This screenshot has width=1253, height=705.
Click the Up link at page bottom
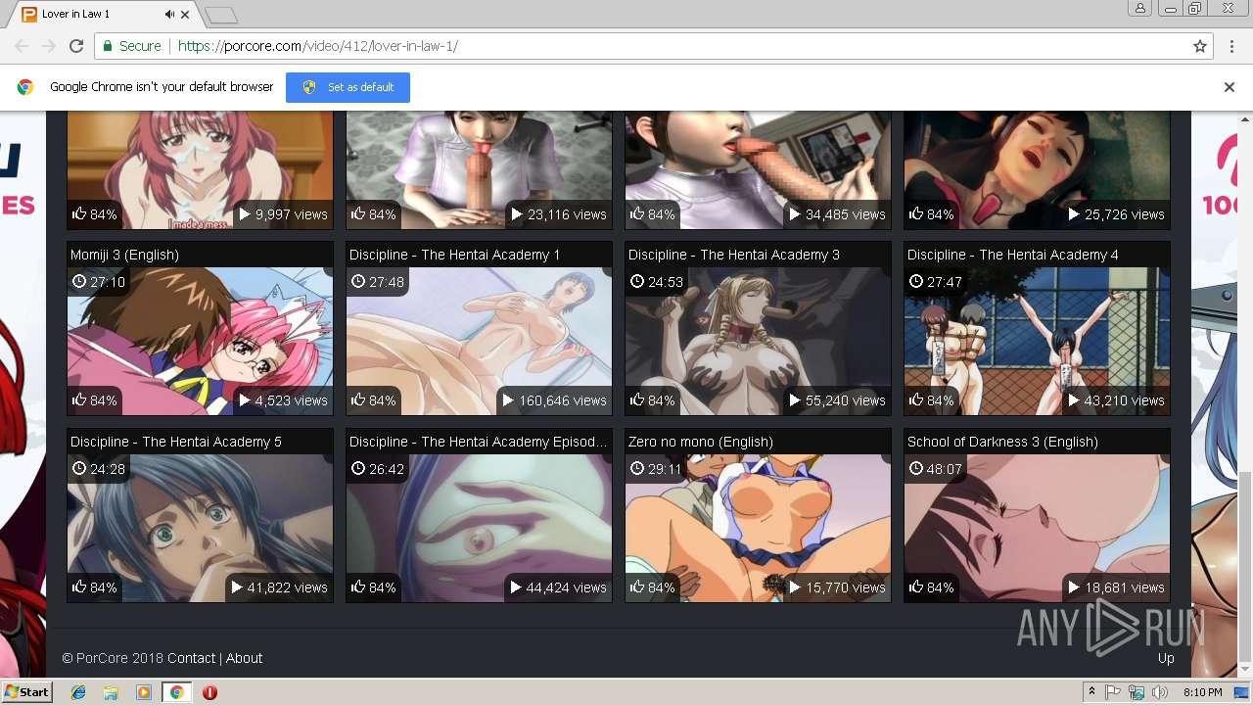point(1166,658)
